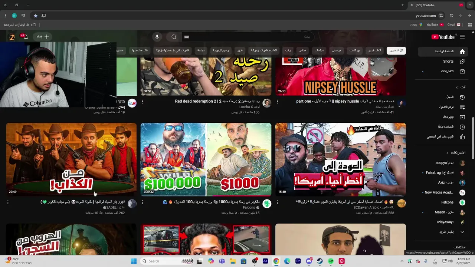Image resolution: width=475 pixels, height=267 pixels.
Task: Open the Gmail bookmark
Action: point(454,25)
